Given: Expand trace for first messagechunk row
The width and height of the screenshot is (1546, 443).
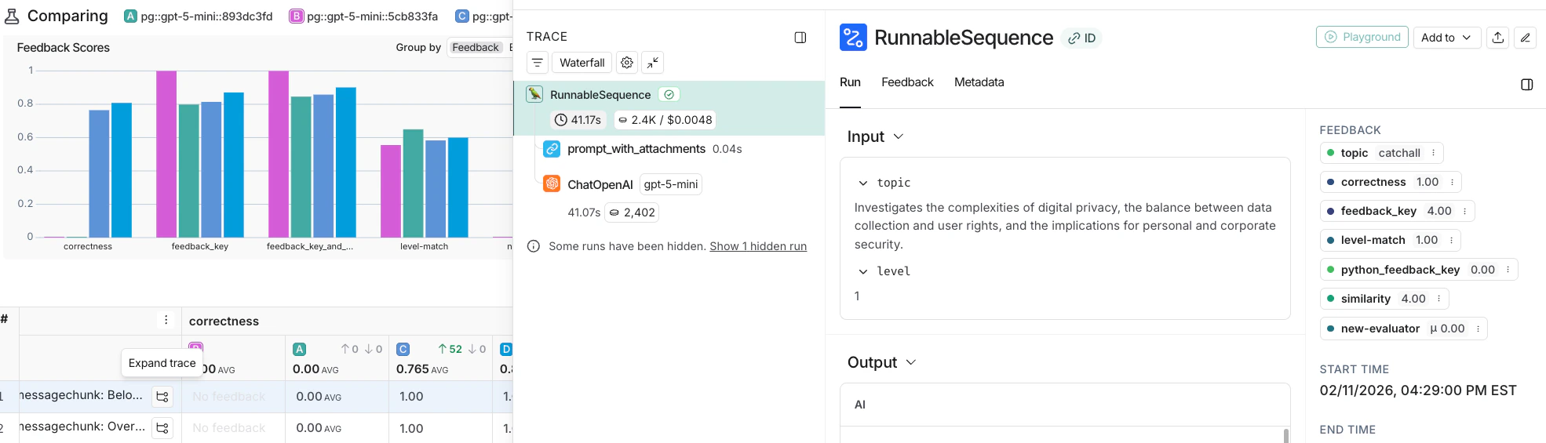Looking at the screenshot, I should coord(162,397).
